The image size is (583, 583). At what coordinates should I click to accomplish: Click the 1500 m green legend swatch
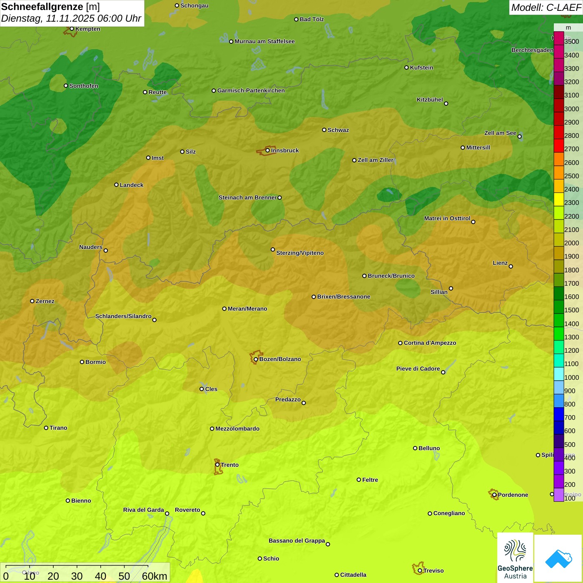coord(558,307)
